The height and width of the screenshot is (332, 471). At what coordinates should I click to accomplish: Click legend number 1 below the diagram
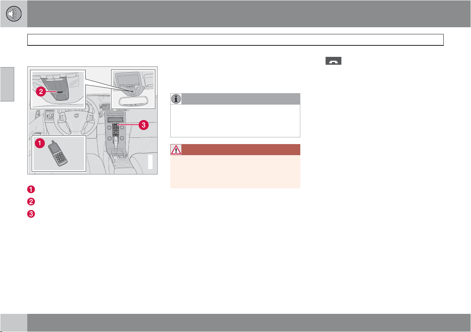click(31, 189)
